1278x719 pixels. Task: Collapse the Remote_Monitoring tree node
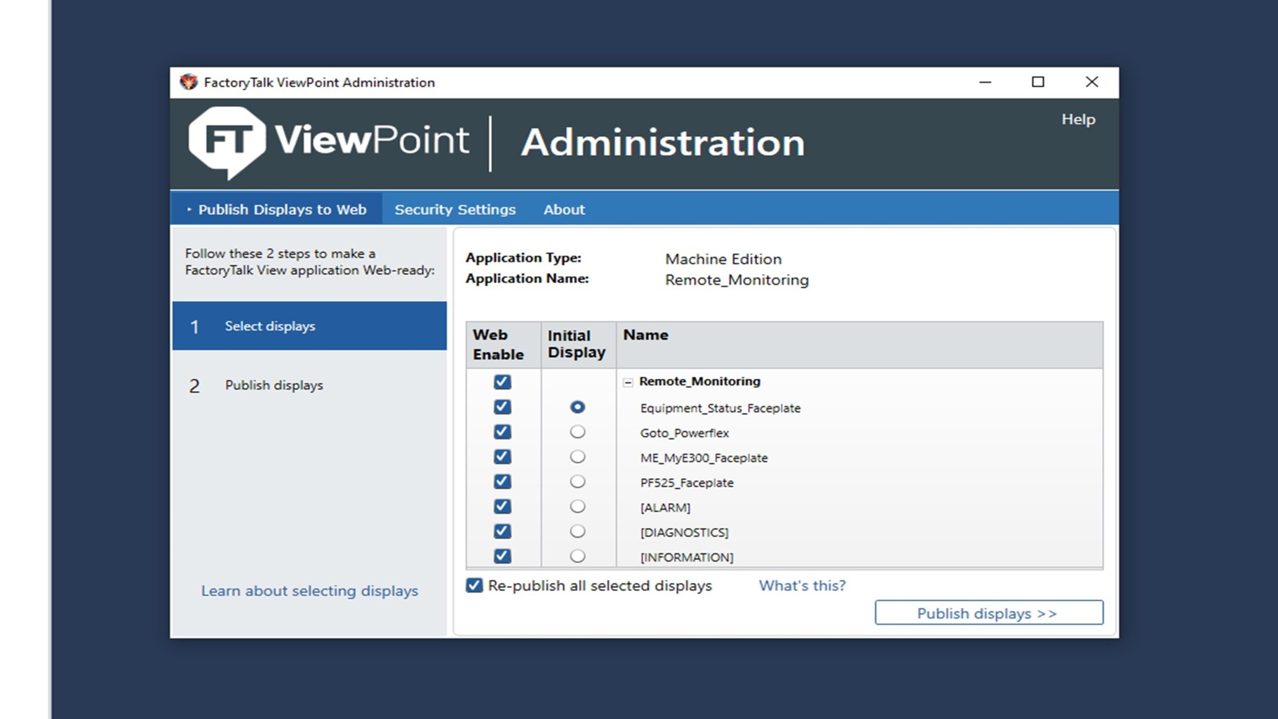click(628, 382)
